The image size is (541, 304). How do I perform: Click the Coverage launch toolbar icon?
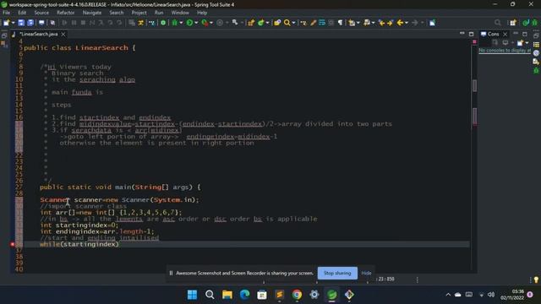coord(205,23)
